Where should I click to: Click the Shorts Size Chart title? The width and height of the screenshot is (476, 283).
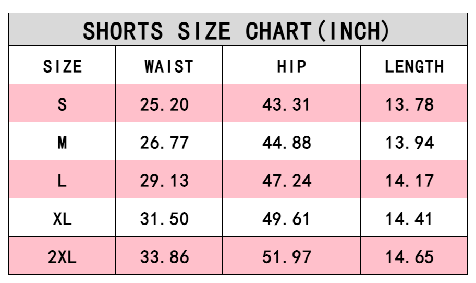pos(237,31)
